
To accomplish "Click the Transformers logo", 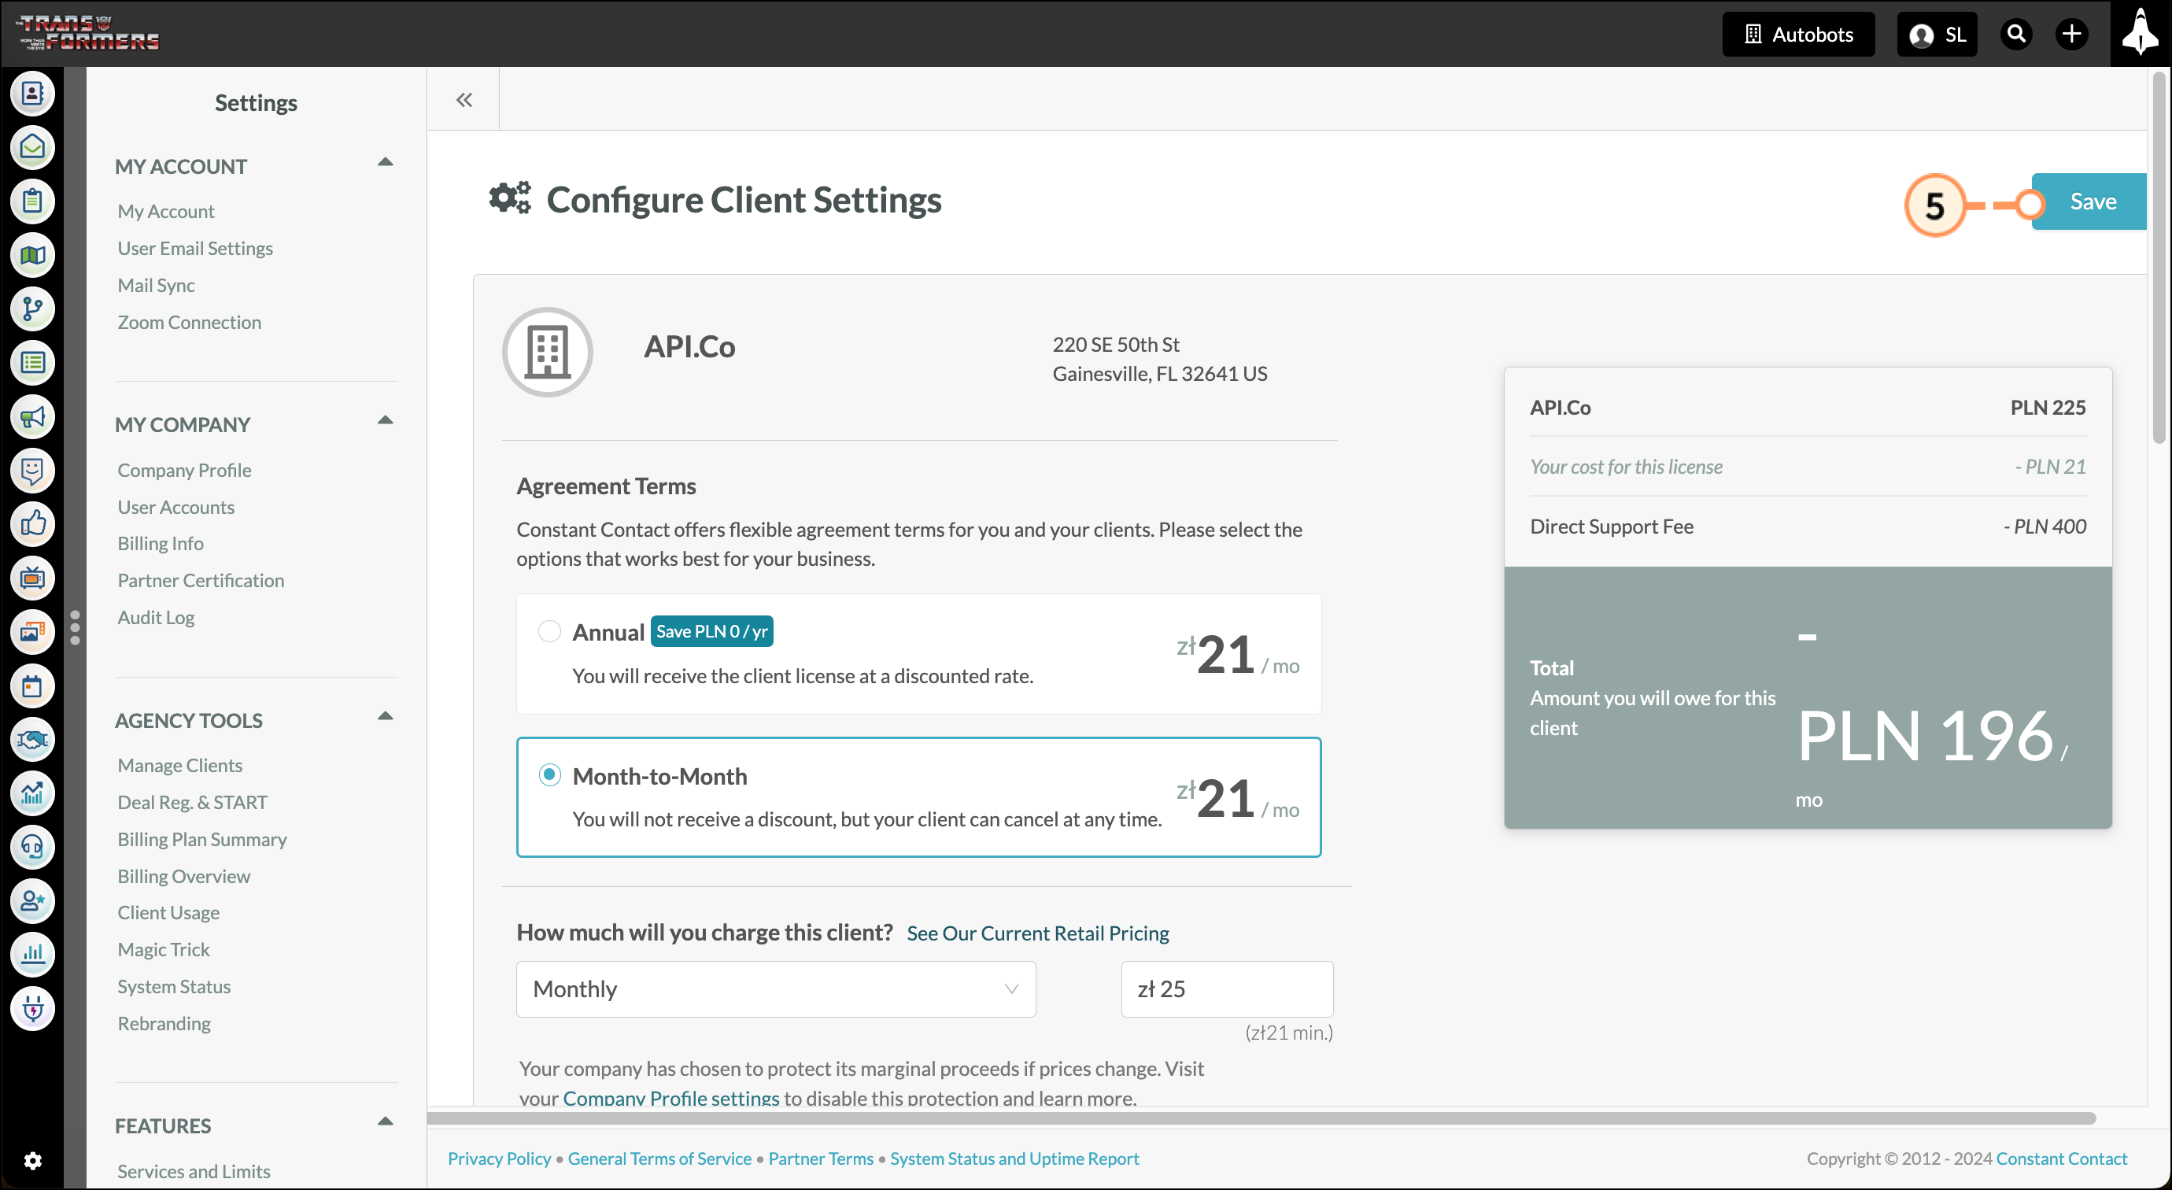I will [88, 33].
